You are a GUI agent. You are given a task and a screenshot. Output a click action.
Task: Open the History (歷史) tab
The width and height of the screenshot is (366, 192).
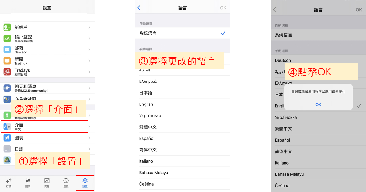click(x=66, y=183)
